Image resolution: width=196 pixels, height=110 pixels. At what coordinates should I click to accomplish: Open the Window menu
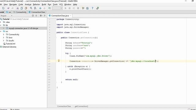68,5
